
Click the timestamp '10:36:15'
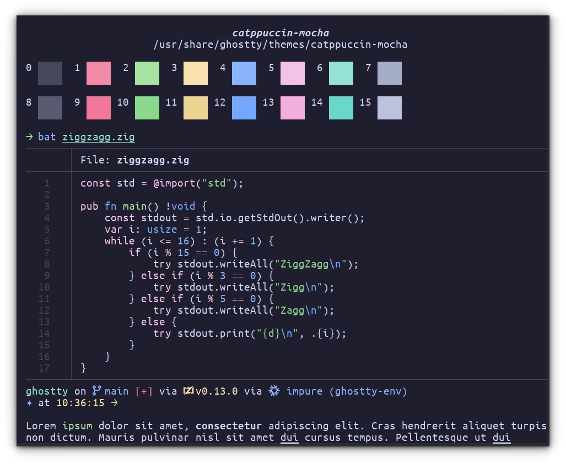pyautogui.click(x=80, y=403)
